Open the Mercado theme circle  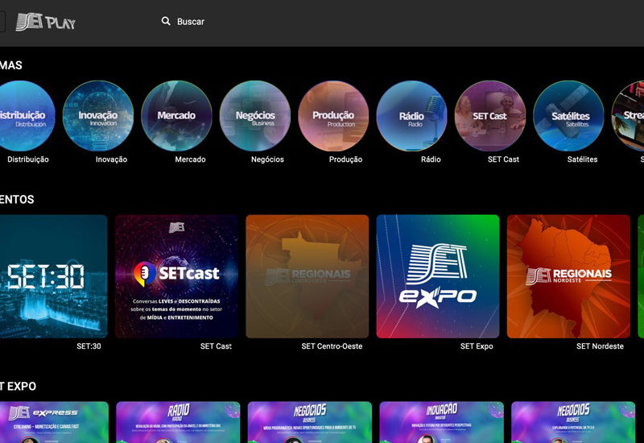tap(176, 116)
